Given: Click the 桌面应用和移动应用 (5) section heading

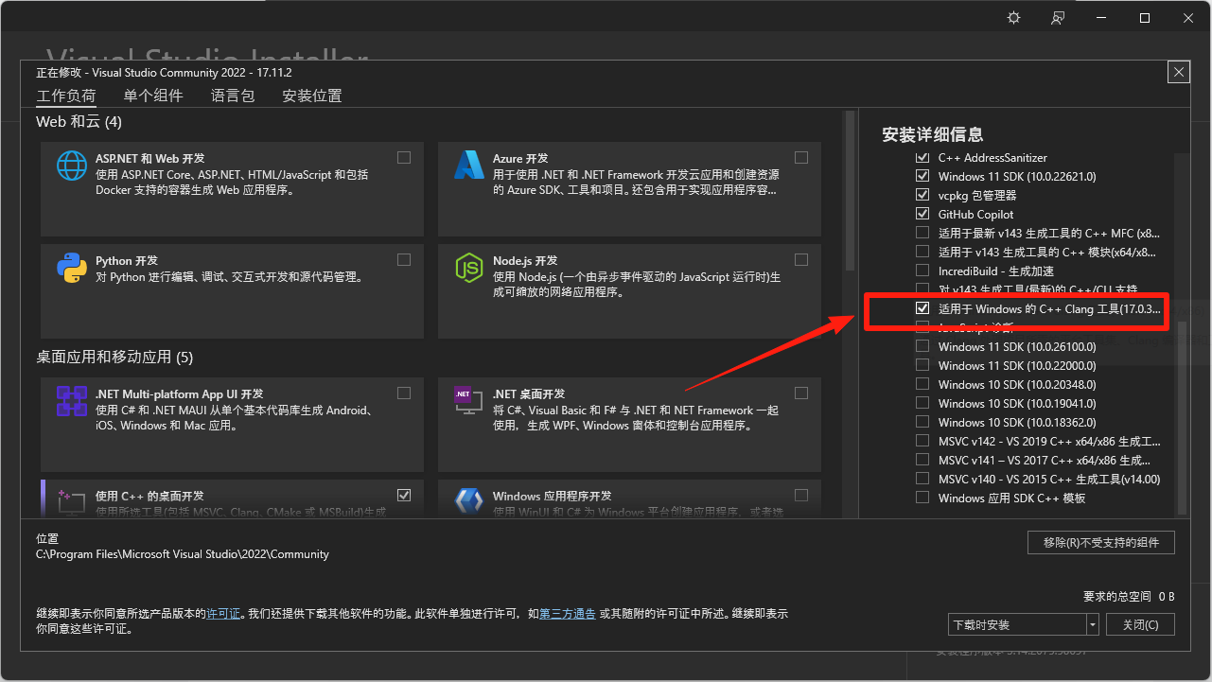Looking at the screenshot, I should pyautogui.click(x=114, y=358).
